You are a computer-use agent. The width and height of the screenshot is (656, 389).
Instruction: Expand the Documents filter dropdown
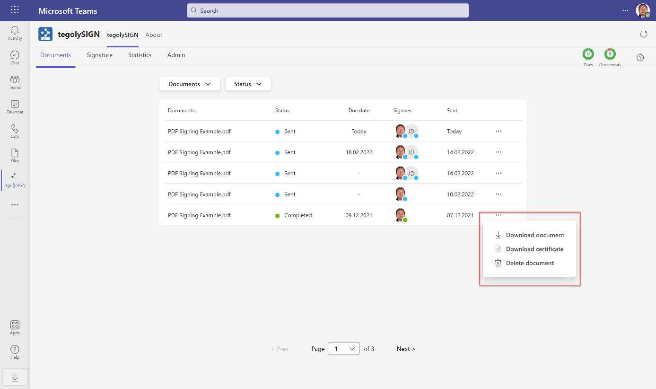click(x=190, y=84)
